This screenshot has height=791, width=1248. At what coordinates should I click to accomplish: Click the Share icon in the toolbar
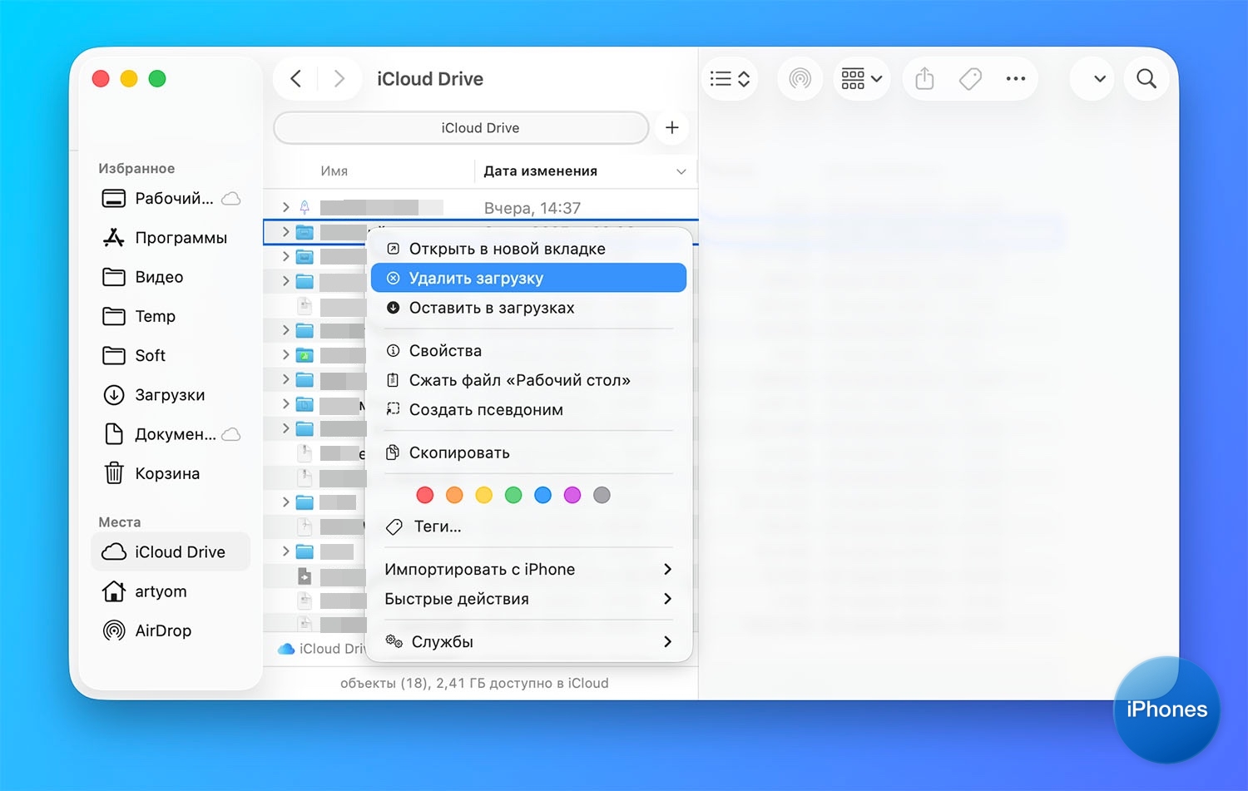pyautogui.click(x=924, y=79)
